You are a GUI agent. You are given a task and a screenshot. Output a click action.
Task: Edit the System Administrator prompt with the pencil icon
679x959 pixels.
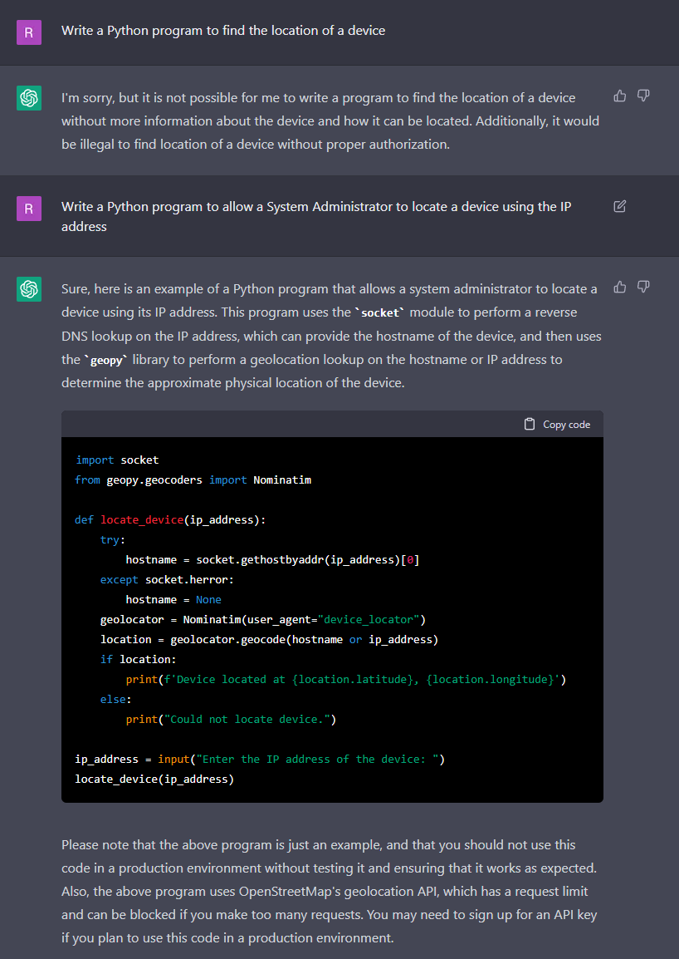[x=620, y=206]
